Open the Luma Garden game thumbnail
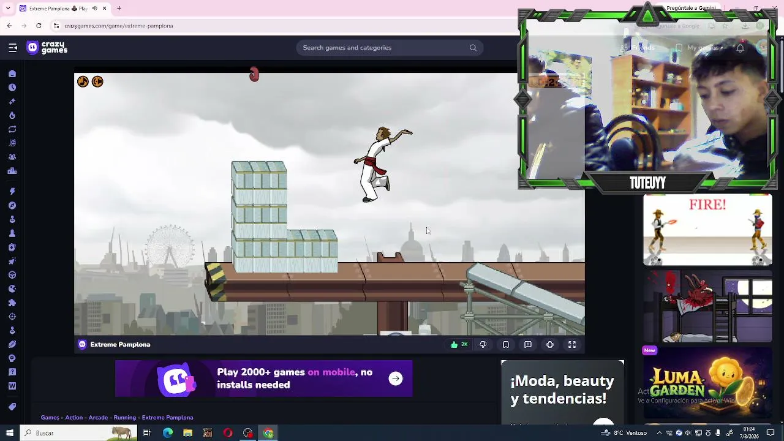 707,383
